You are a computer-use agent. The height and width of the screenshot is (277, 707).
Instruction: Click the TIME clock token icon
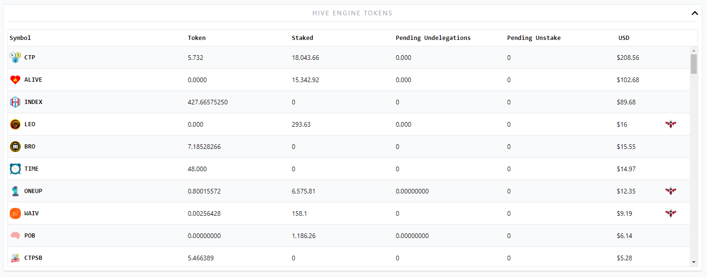coord(15,169)
